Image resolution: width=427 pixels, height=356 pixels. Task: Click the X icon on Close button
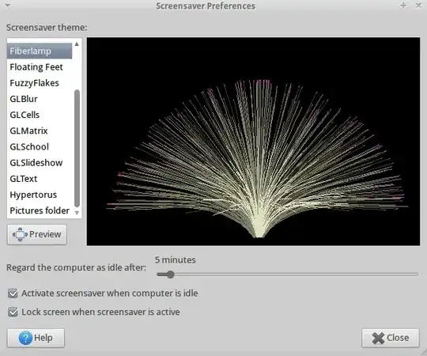[378, 339]
